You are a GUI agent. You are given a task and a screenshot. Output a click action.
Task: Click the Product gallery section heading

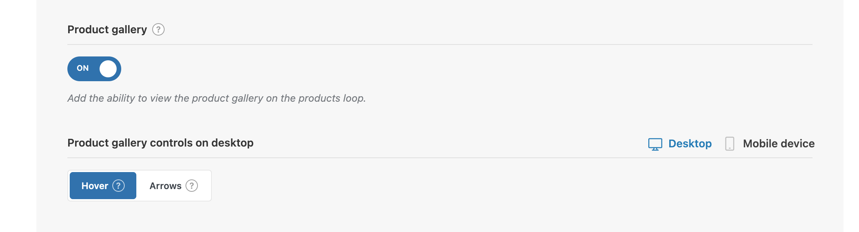[x=107, y=30]
